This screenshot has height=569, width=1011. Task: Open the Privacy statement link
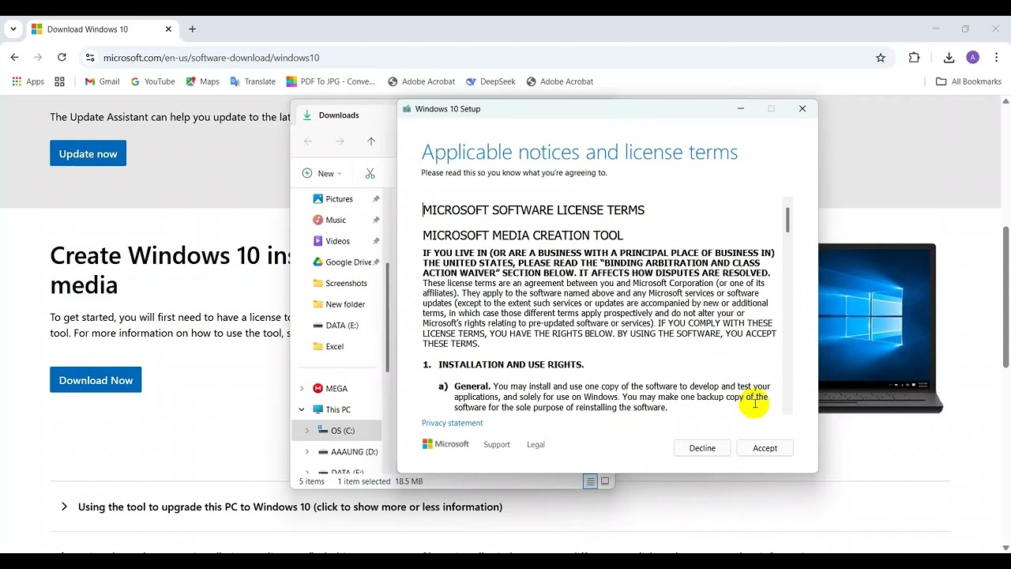tap(452, 424)
